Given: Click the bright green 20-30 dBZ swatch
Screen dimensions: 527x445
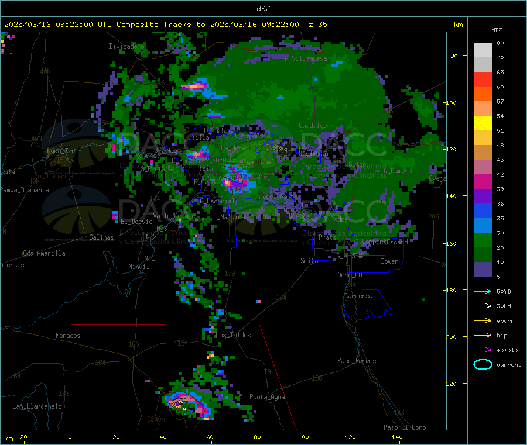Looking at the screenshot, I should pos(482,240).
